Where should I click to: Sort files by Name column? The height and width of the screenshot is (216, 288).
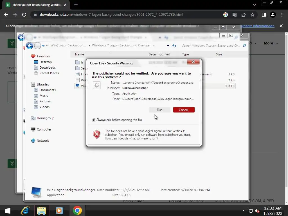point(79,54)
